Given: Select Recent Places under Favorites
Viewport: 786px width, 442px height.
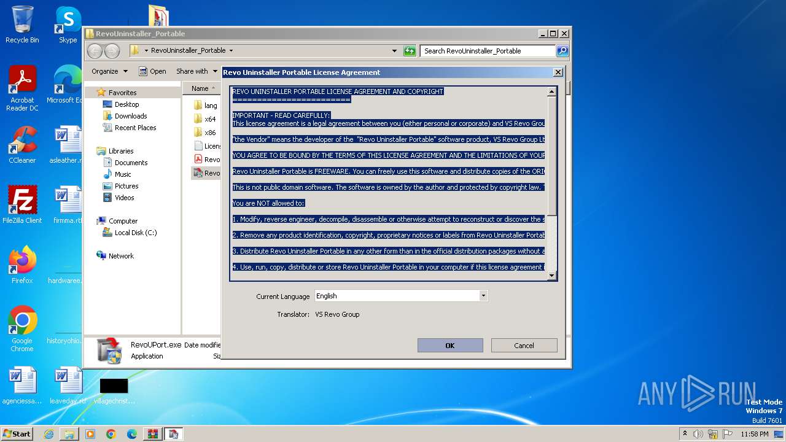Looking at the screenshot, I should tap(135, 128).
